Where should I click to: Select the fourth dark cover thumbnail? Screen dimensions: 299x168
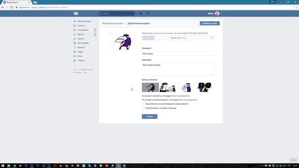pyautogui.click(x=204, y=87)
